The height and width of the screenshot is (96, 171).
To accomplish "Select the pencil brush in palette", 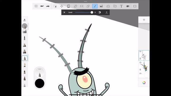I will [x=25, y=38].
